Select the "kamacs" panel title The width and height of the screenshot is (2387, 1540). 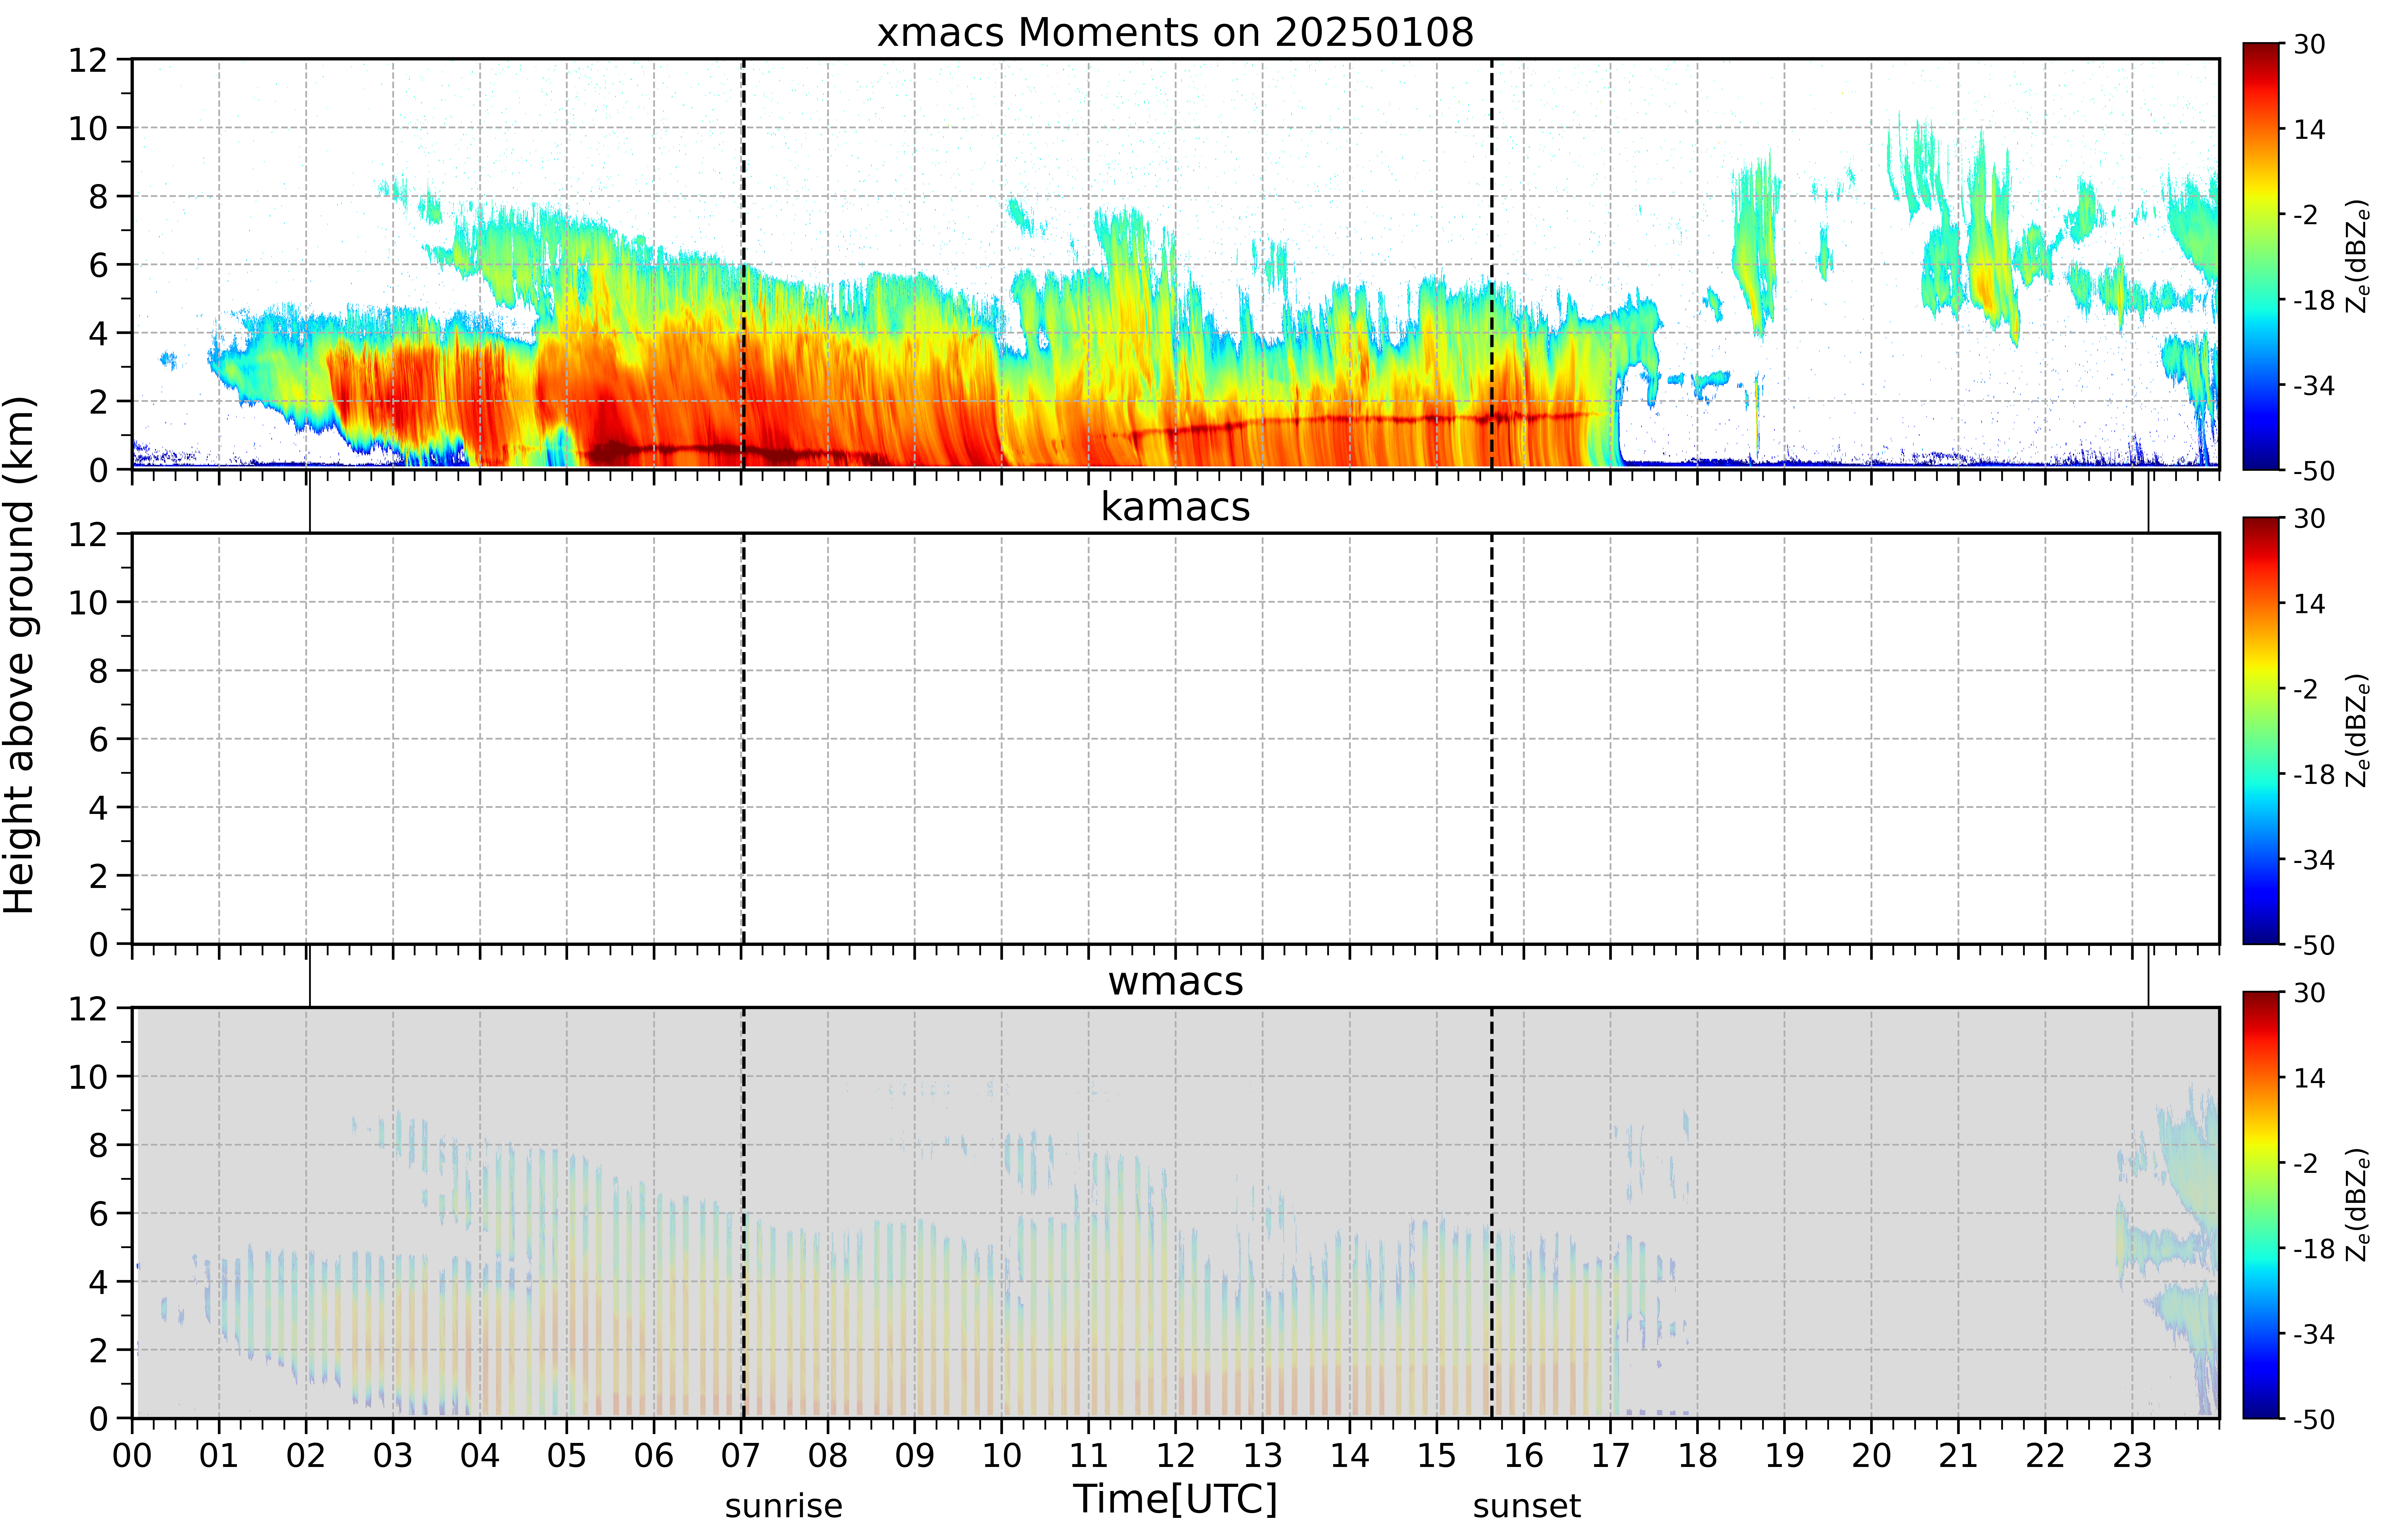click(1175, 507)
